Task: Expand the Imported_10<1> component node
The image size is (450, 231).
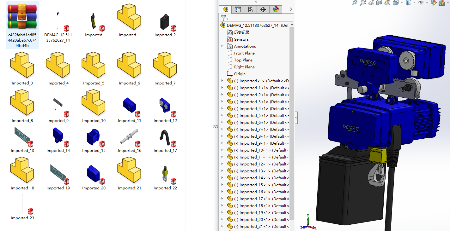Action: (x=222, y=150)
